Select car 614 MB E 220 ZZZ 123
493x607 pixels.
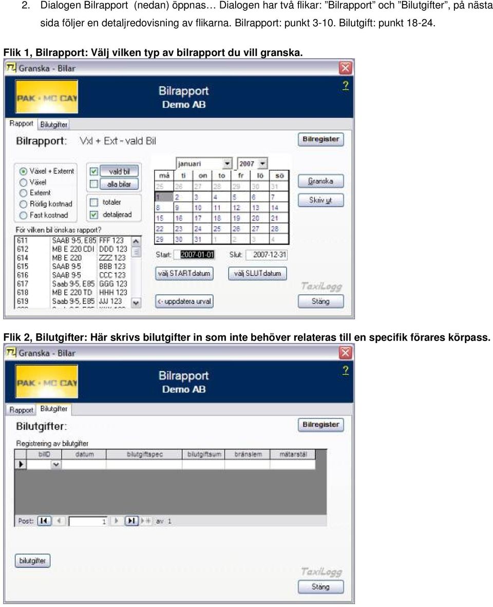pos(72,258)
